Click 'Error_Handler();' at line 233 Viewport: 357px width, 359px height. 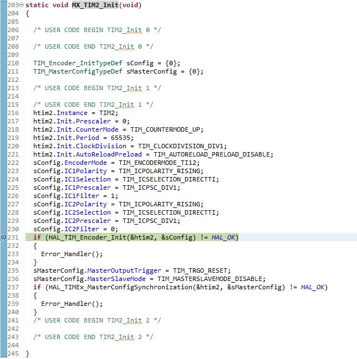(72, 254)
